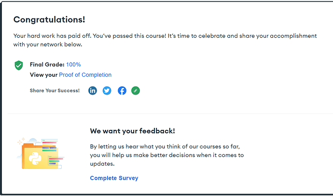This screenshot has width=333, height=196.
Task: Click the Congratulations! heading
Action: 49,20
